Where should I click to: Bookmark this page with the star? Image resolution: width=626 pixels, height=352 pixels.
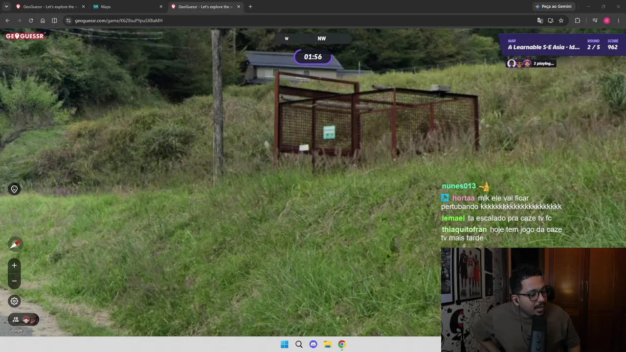point(561,21)
